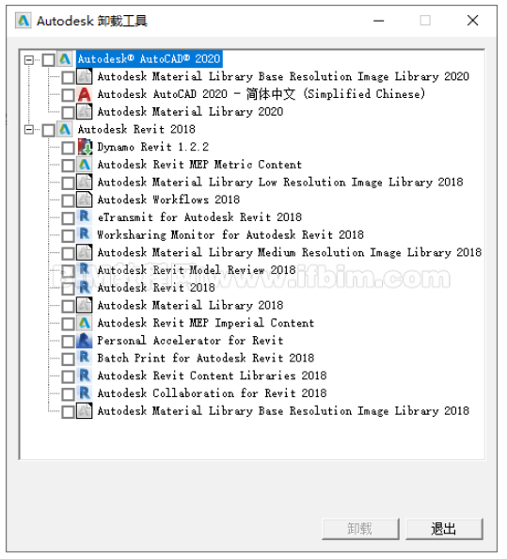This screenshot has width=507, height=559.
Task: Check the Worksharing Monitor for Revit checkbox
Action: point(68,235)
